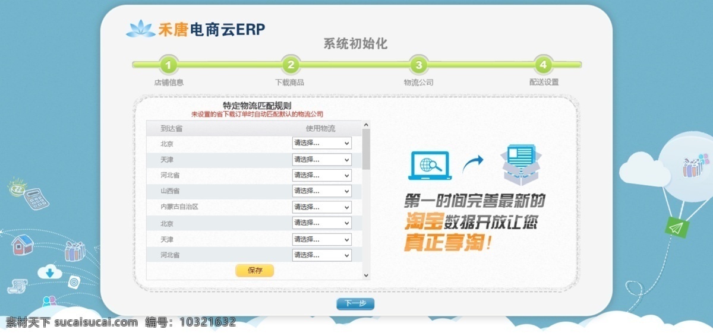The width and height of the screenshot is (713, 336).
Task: Click the 特定物流匹配规则 title
Action: (x=257, y=106)
